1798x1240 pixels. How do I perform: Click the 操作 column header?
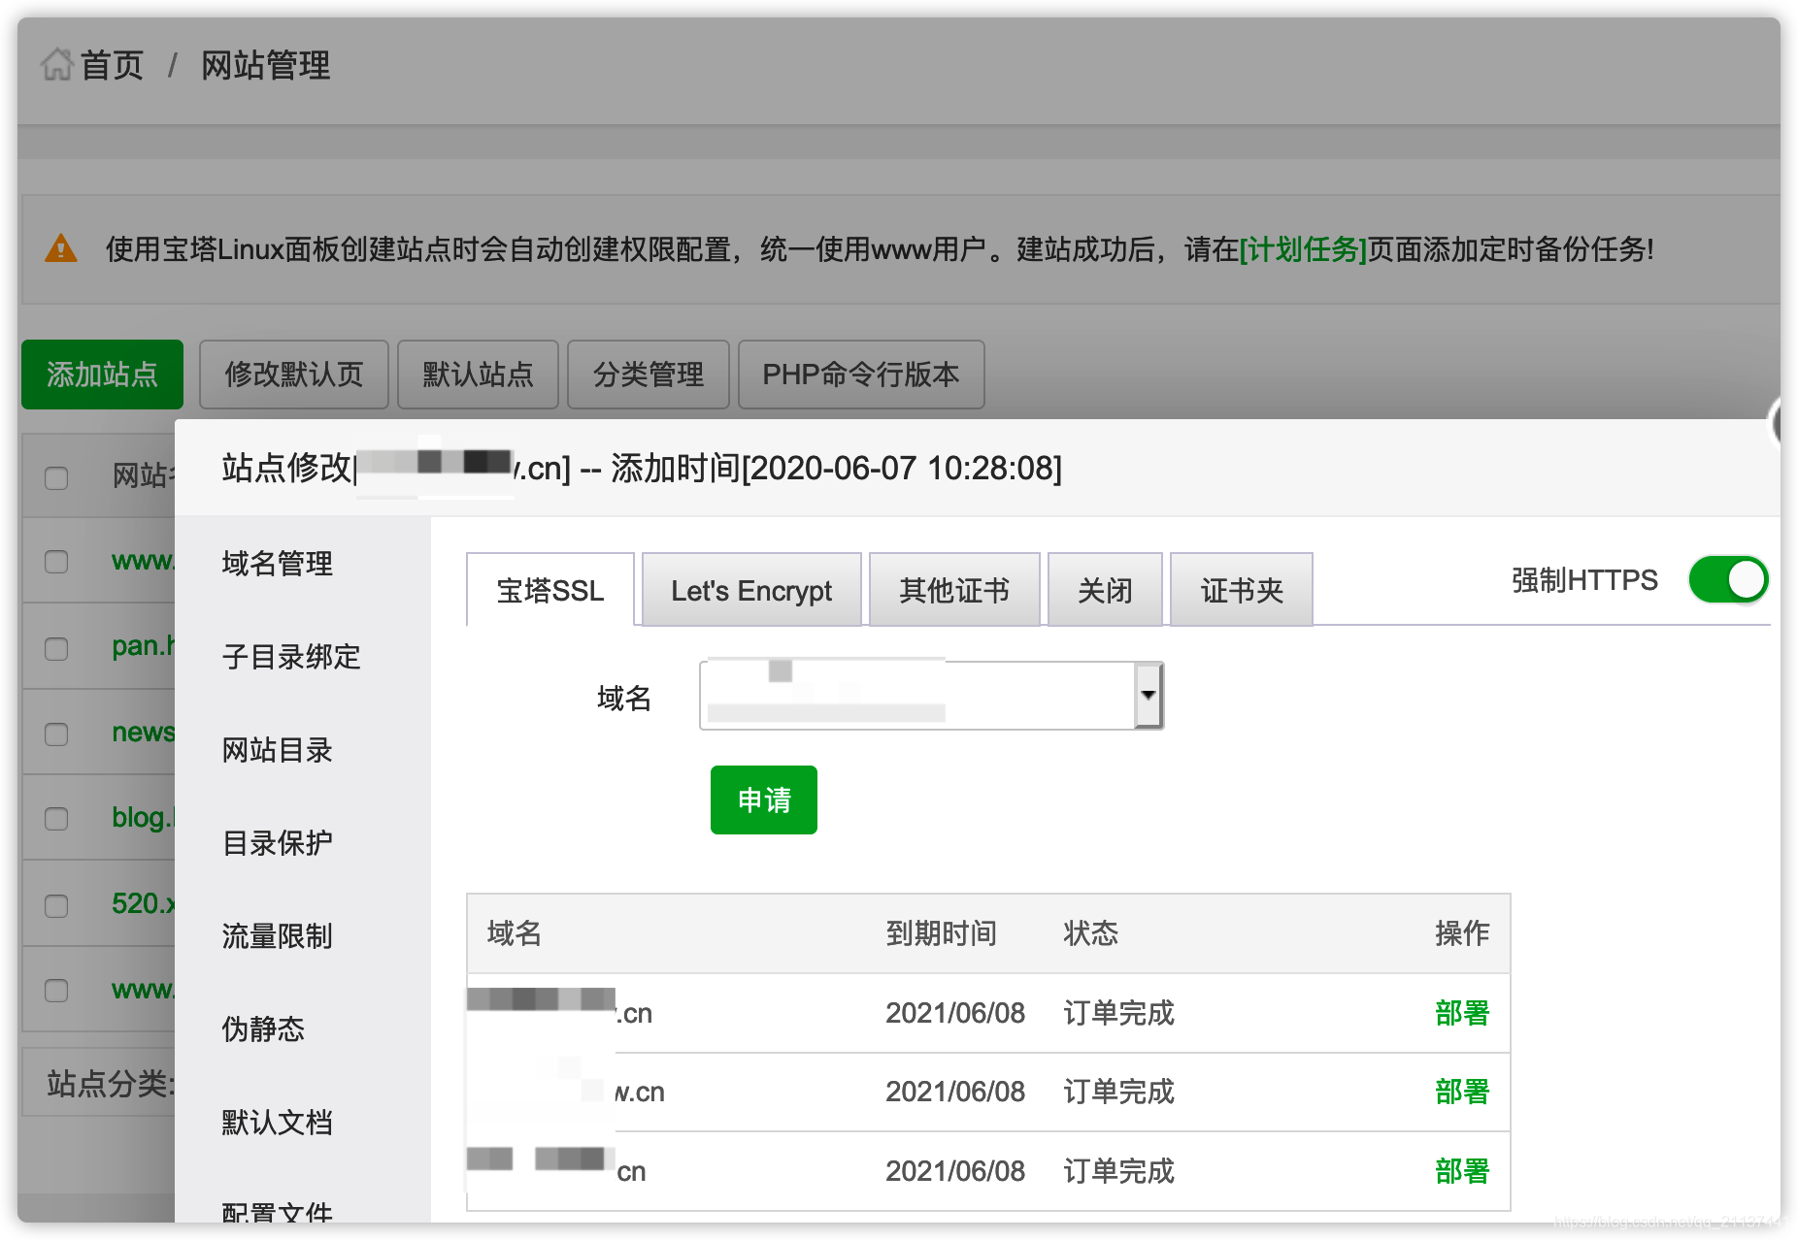(1462, 933)
